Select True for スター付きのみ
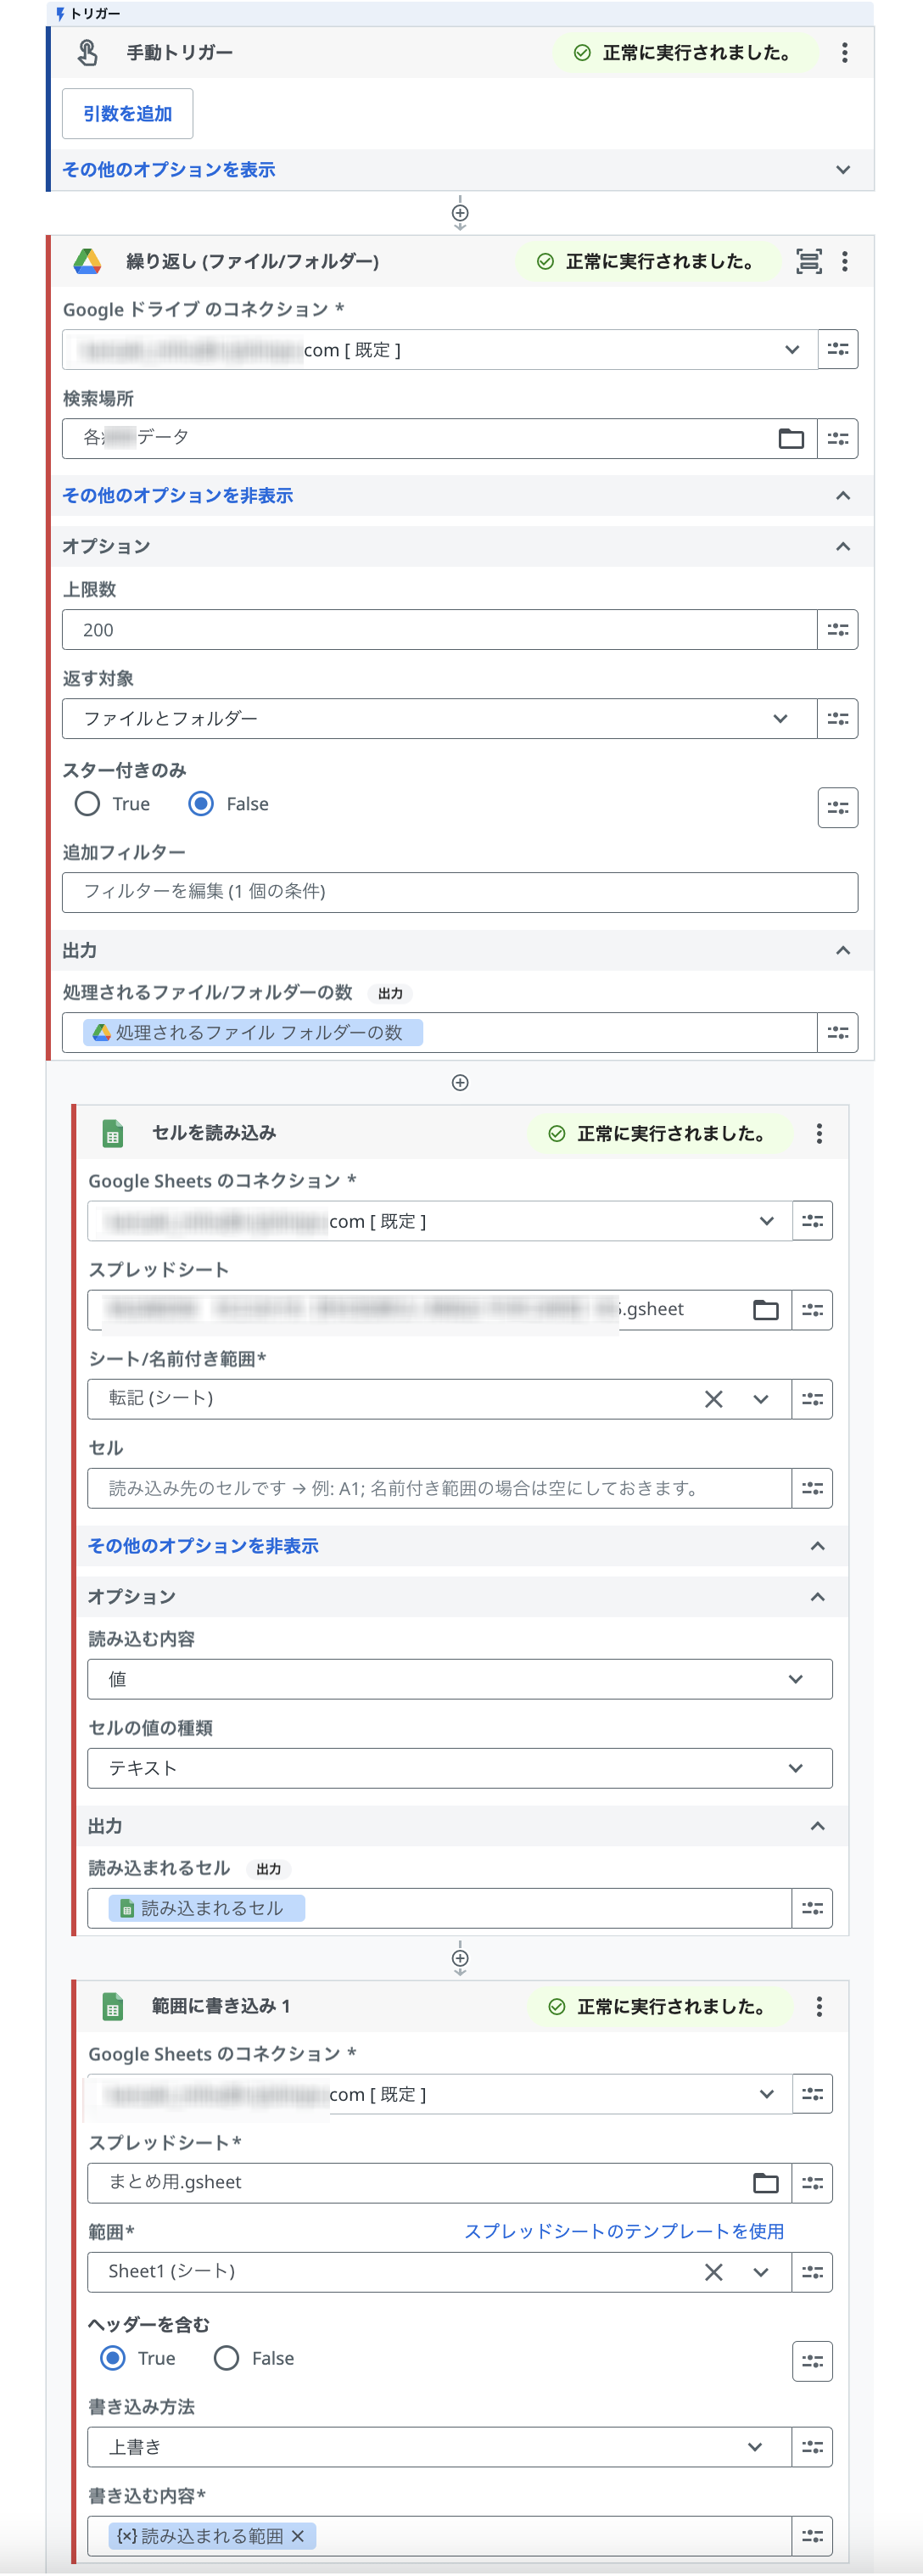Screen dimensions: 923x2576 (88, 804)
